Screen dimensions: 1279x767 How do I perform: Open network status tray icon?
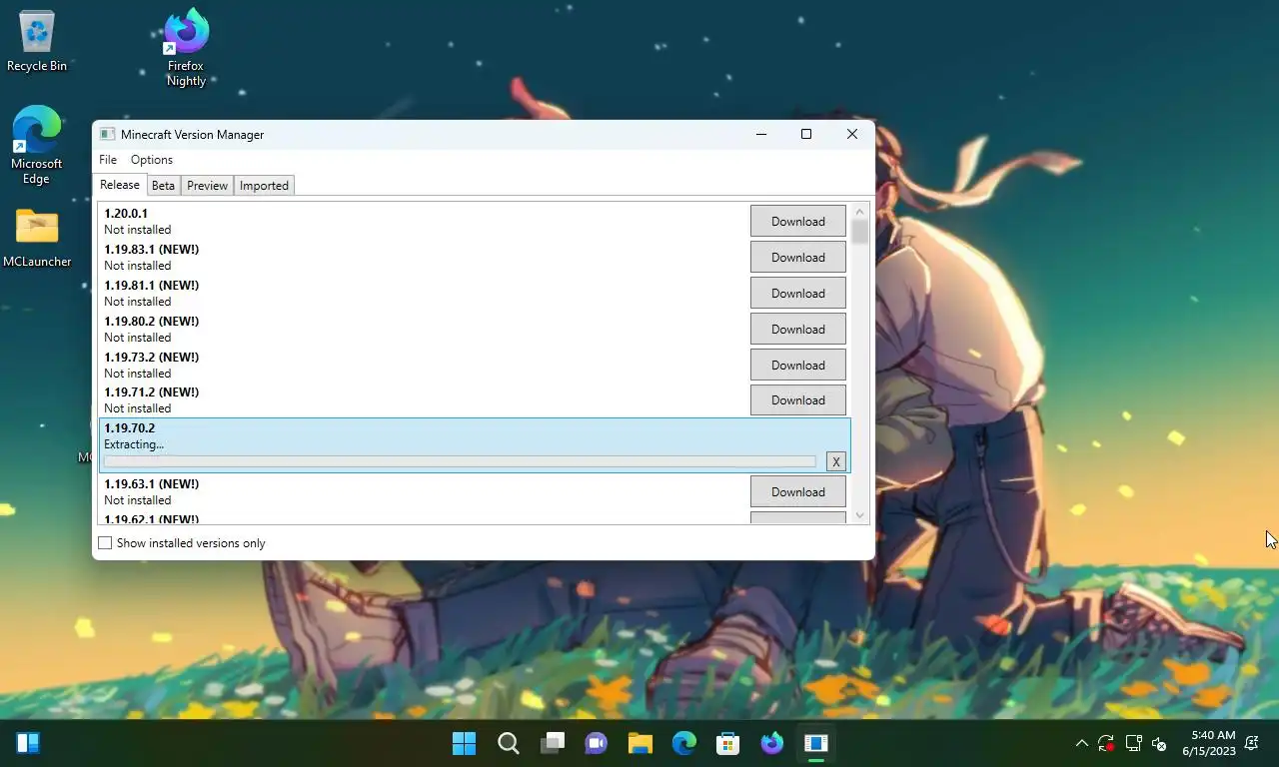1133,743
